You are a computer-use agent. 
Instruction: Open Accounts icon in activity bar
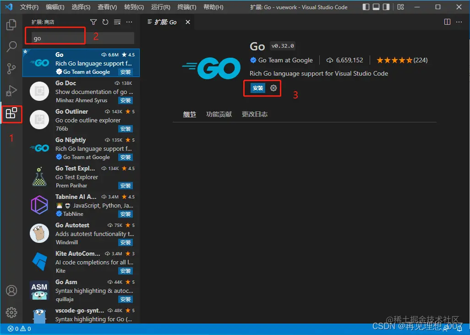11,291
